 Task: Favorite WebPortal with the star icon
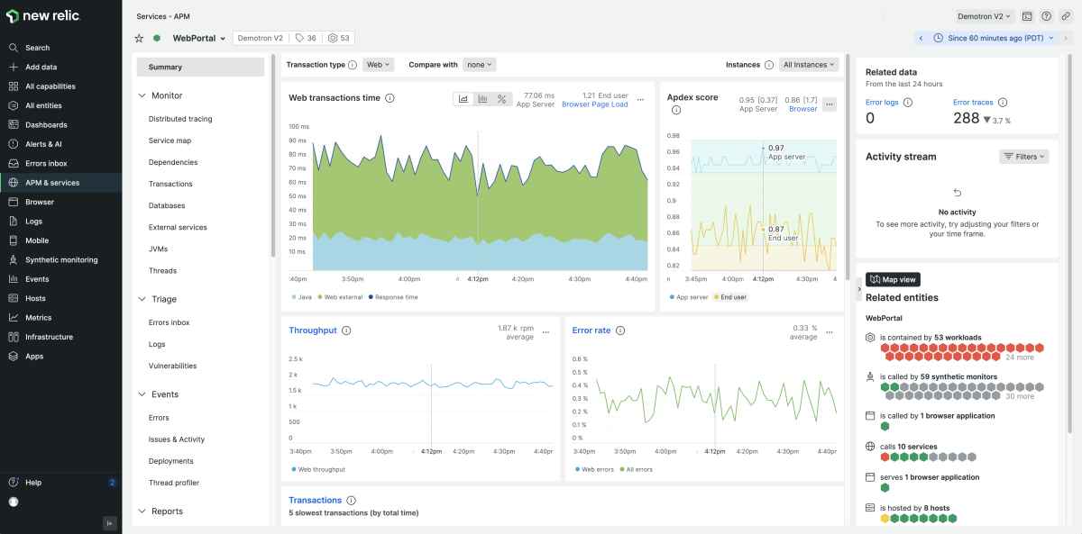pos(139,39)
